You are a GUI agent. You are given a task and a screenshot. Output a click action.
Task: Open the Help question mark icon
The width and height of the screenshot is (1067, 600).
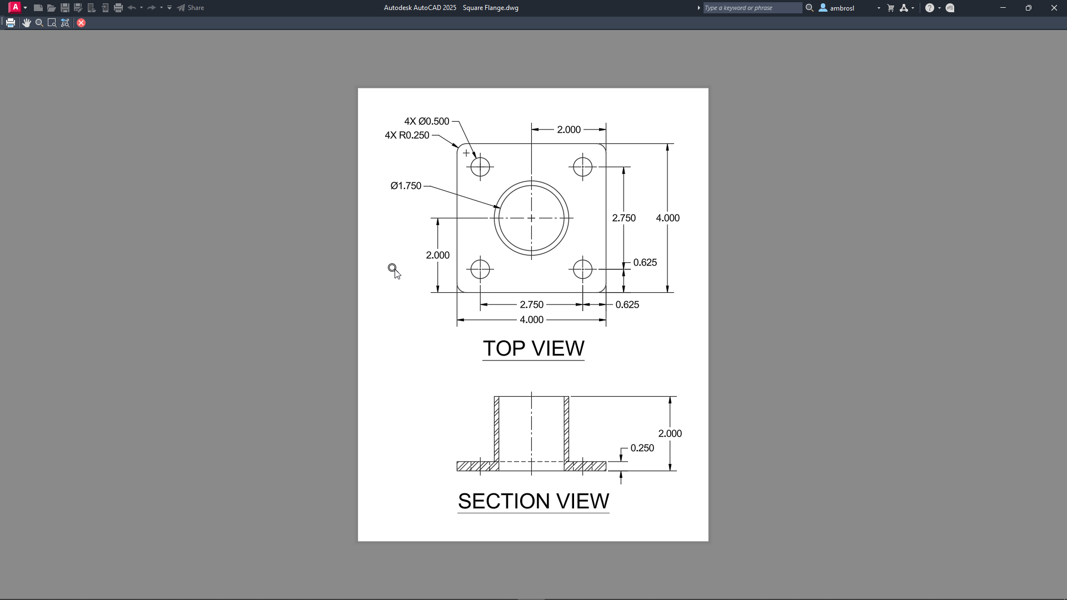click(x=929, y=8)
